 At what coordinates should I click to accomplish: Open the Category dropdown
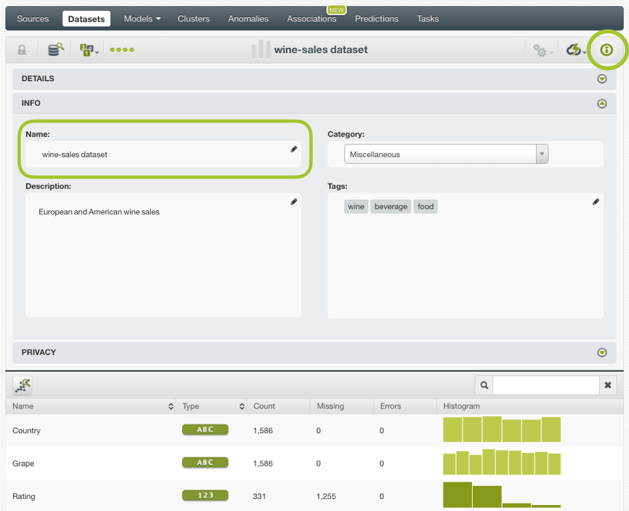445,154
